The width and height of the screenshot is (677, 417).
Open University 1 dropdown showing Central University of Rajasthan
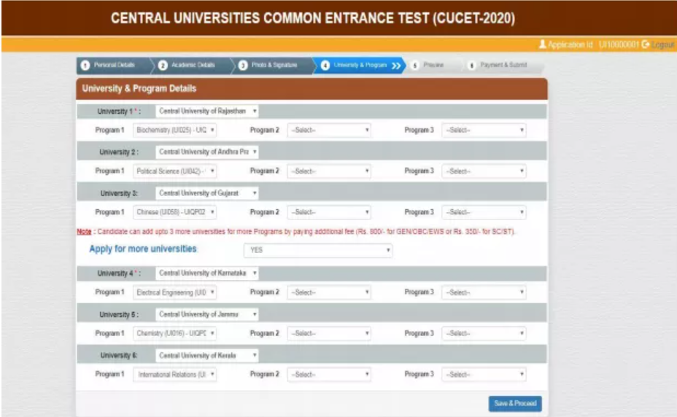(x=206, y=111)
